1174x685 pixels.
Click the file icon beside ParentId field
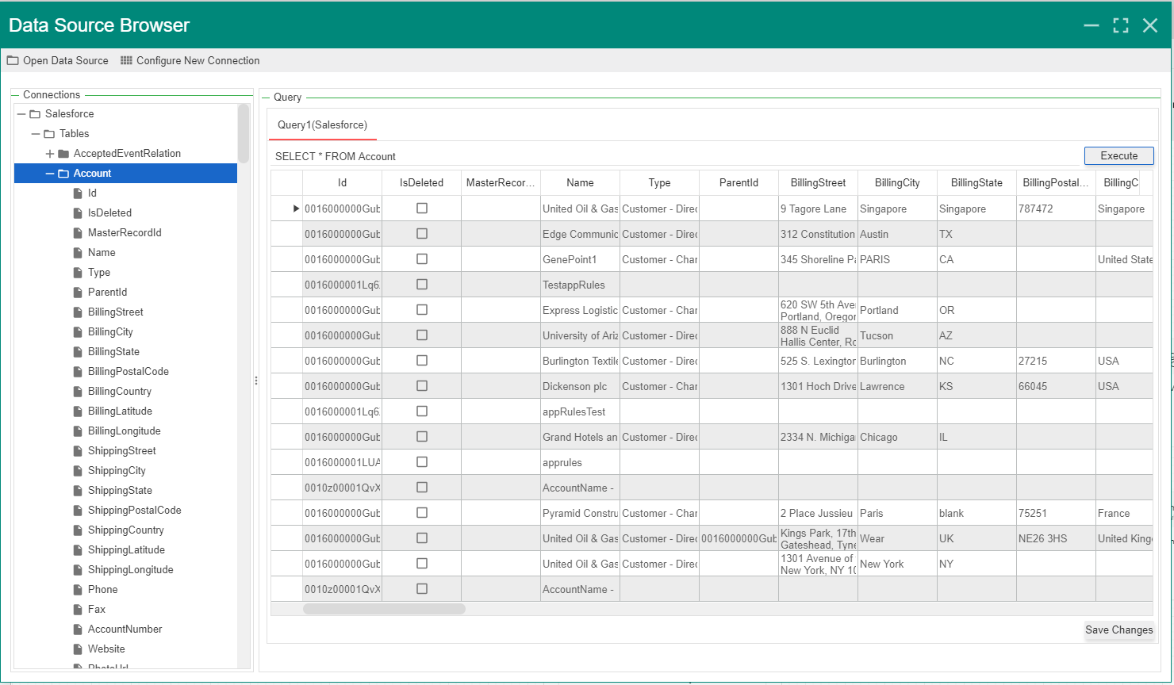78,293
